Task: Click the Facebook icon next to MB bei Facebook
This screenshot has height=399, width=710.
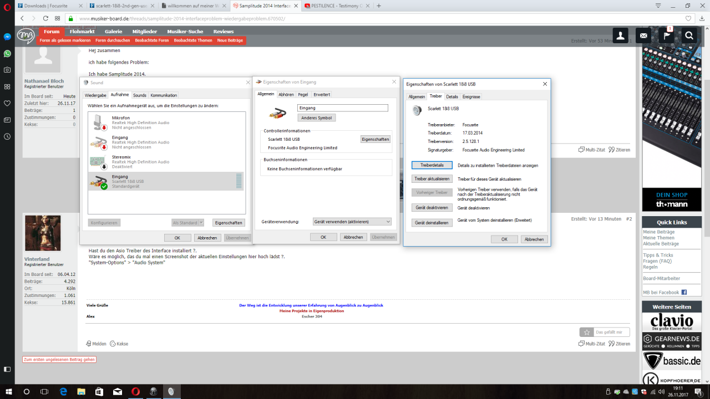Action: pyautogui.click(x=684, y=292)
